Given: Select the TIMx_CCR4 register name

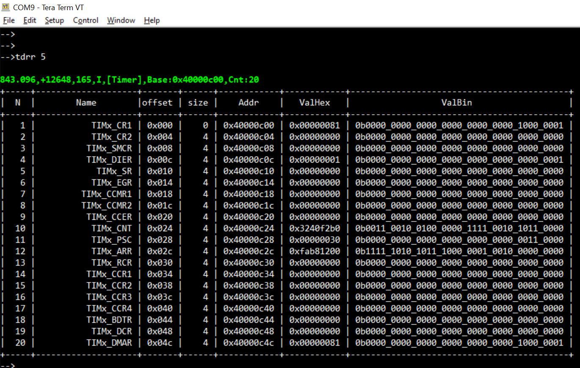Looking at the screenshot, I should tap(109, 308).
